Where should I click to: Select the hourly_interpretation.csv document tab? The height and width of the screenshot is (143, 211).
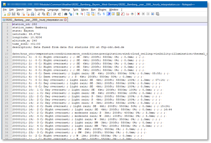(x=34, y=19)
